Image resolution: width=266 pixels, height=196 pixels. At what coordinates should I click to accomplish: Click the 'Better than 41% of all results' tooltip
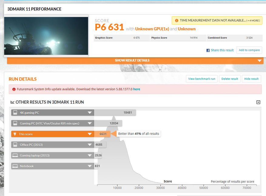(139, 134)
